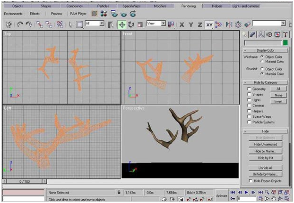294x203 pixels.
Task: Click the checkered Material/Map Browser icon
Action: (x=95, y=14)
